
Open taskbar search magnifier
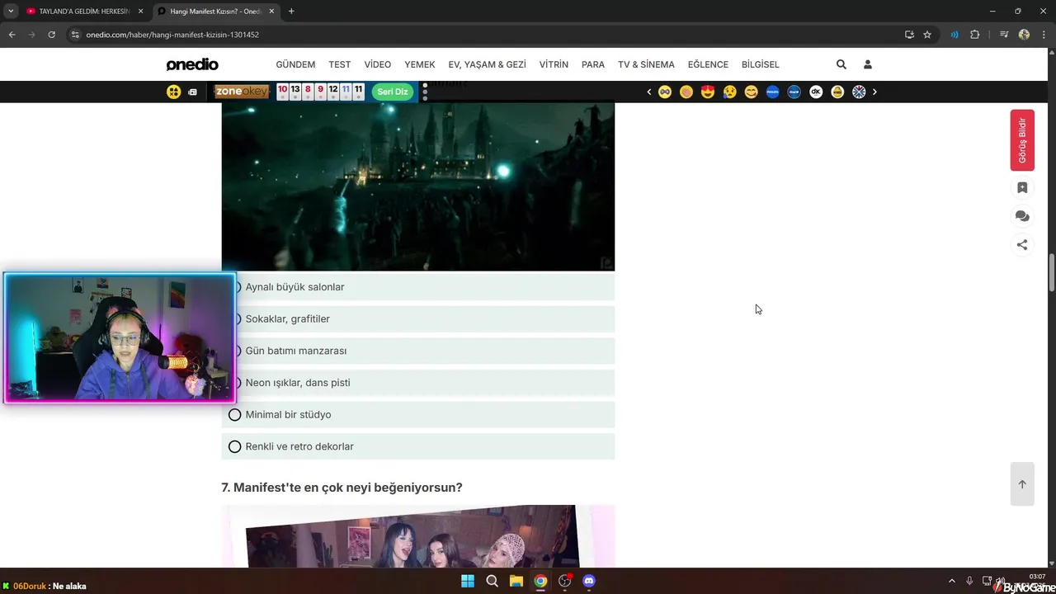click(x=492, y=581)
